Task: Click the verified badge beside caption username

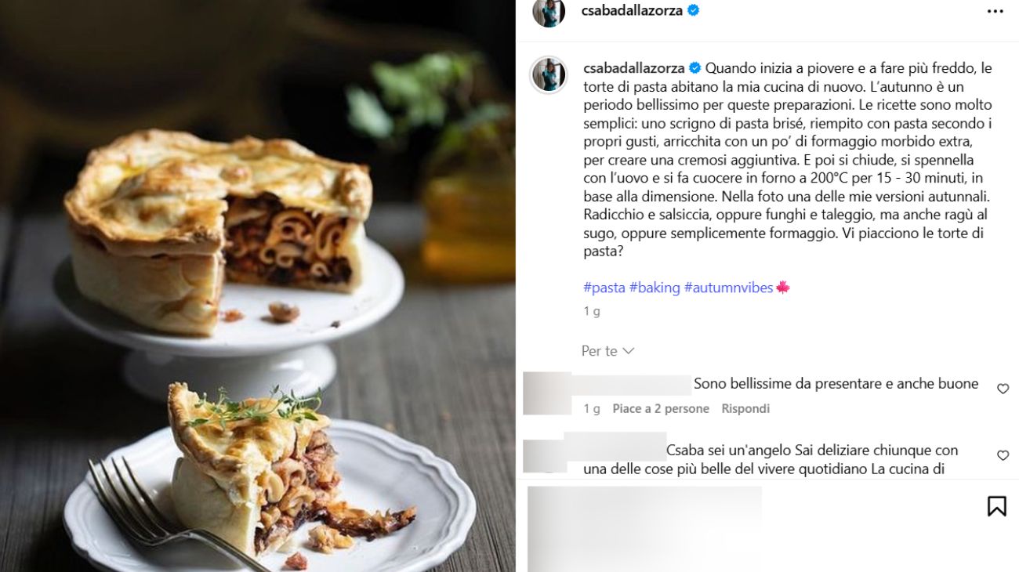Action: click(694, 68)
